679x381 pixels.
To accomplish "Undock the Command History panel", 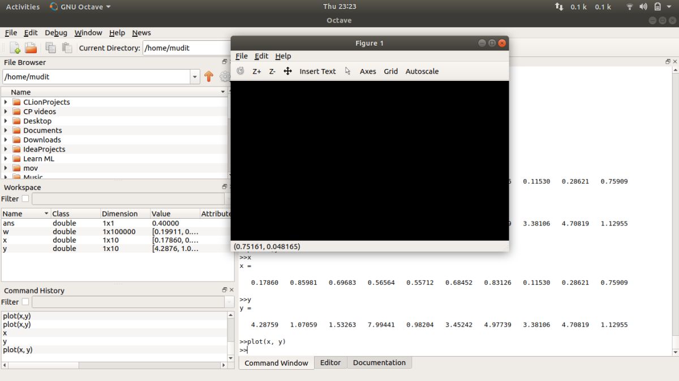I will point(225,290).
